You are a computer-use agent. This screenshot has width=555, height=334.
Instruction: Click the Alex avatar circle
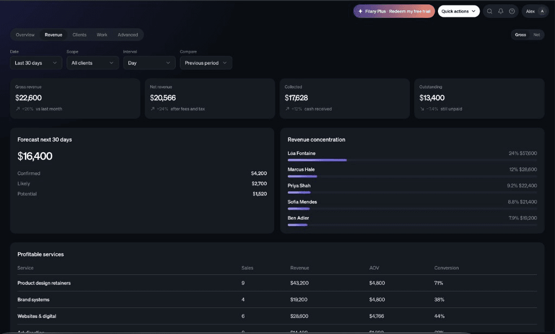point(542,11)
